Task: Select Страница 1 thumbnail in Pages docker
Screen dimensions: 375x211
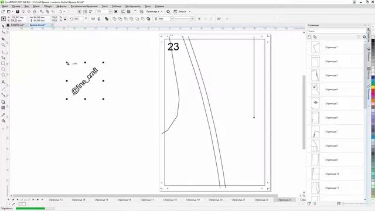Action: click(315, 47)
